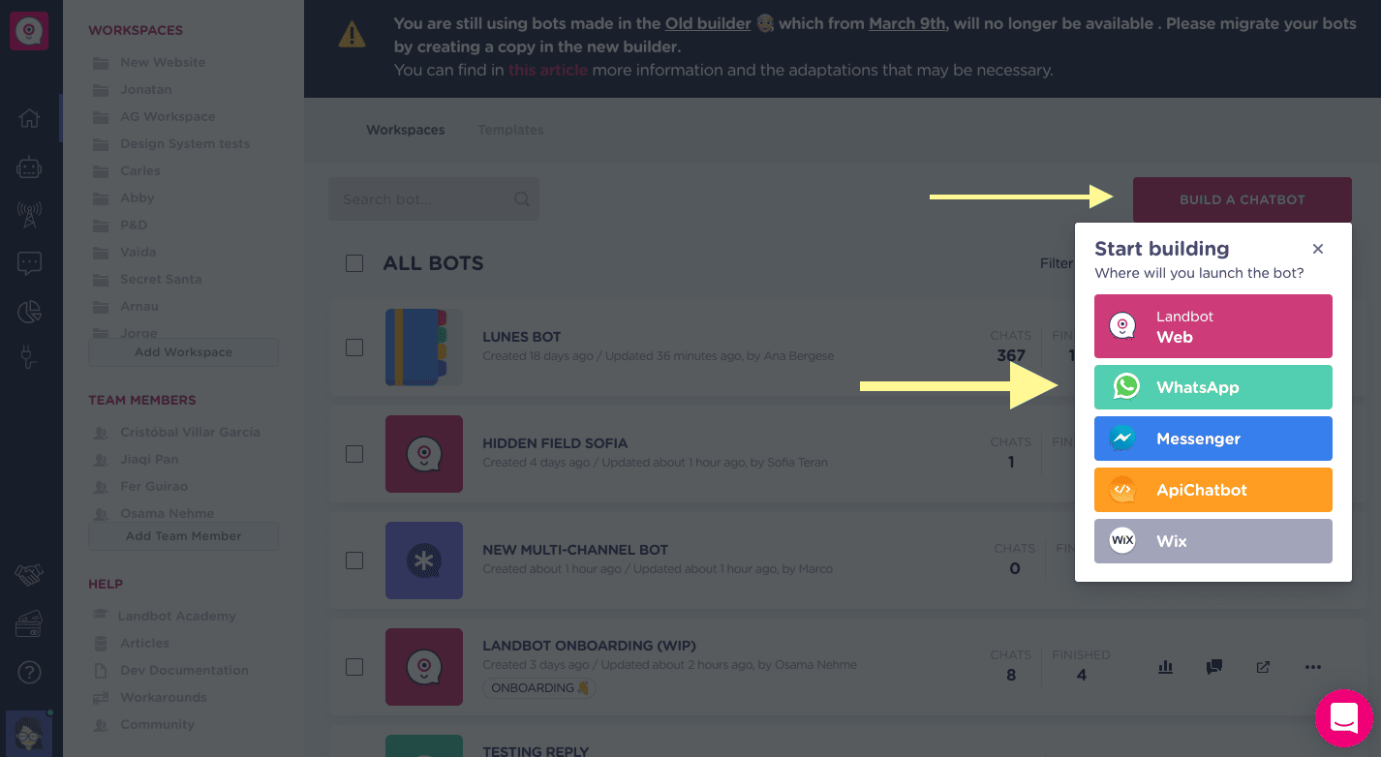The width and height of the screenshot is (1381, 757).
Task: Select all bots using the All Bots checkbox
Action: click(x=354, y=262)
